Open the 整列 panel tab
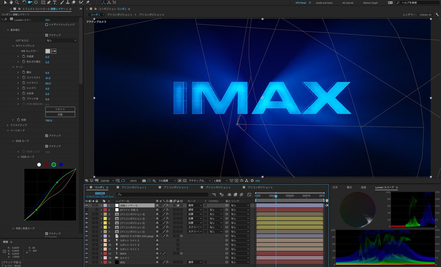Screen dimensions: 441x267 pyautogui.click(x=349, y=188)
